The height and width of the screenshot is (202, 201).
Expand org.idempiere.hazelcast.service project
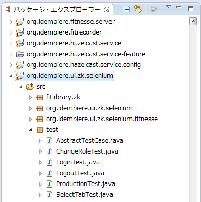[x=11, y=43]
